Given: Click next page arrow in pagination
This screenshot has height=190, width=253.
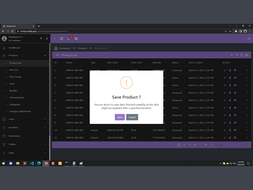Looking at the screenshot, I should pos(211,145).
